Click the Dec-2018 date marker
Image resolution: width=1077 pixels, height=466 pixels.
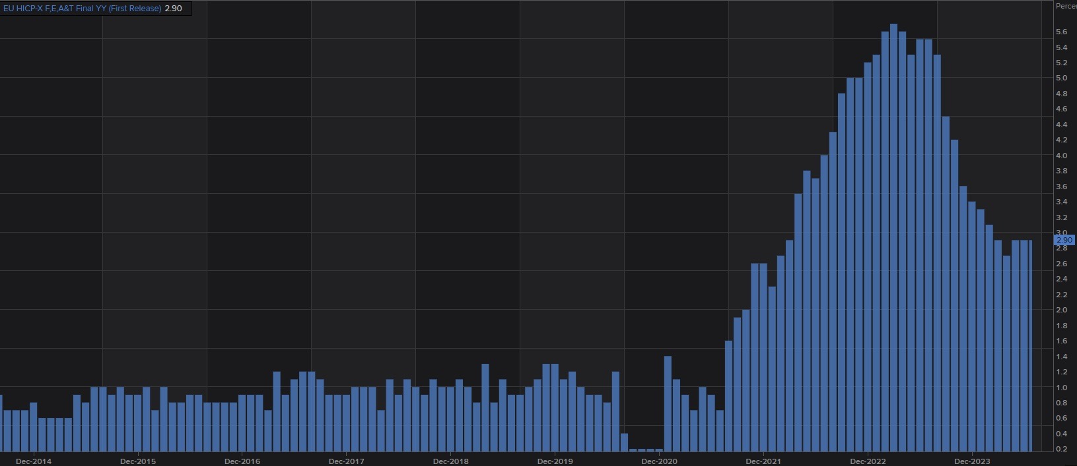point(450,461)
